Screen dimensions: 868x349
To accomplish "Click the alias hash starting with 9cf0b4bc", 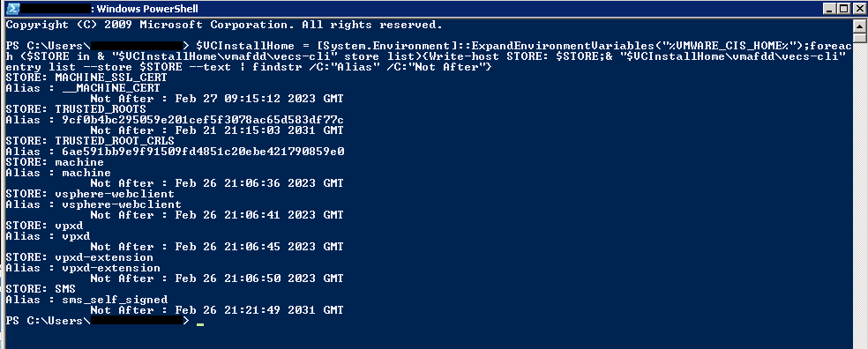I will coord(203,120).
